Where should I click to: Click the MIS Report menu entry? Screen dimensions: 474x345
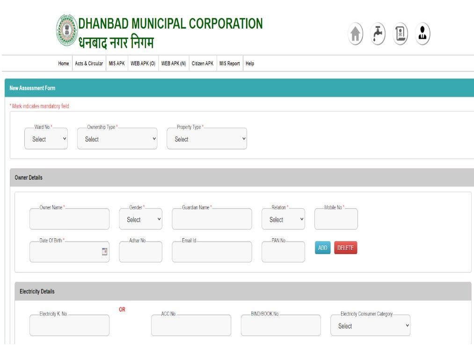coord(229,63)
